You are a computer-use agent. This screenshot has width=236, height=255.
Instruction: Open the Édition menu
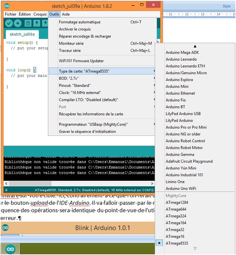click(x=25, y=14)
